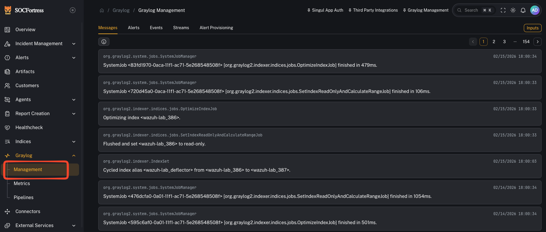Expand the Report Creation chevron

click(74, 113)
